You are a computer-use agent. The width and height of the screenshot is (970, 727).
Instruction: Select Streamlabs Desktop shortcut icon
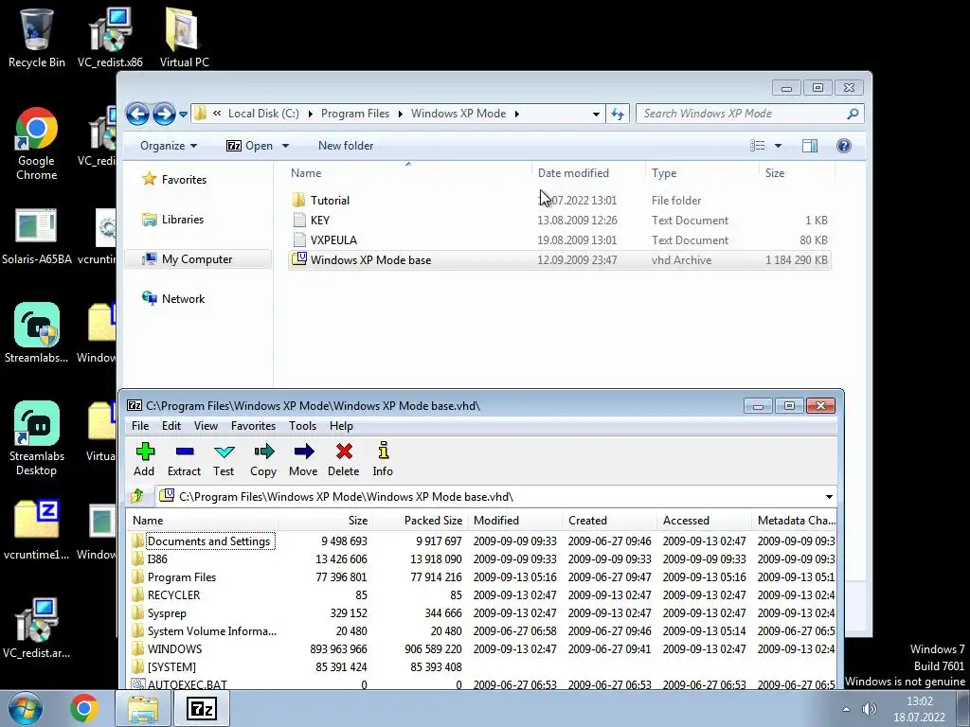click(37, 439)
